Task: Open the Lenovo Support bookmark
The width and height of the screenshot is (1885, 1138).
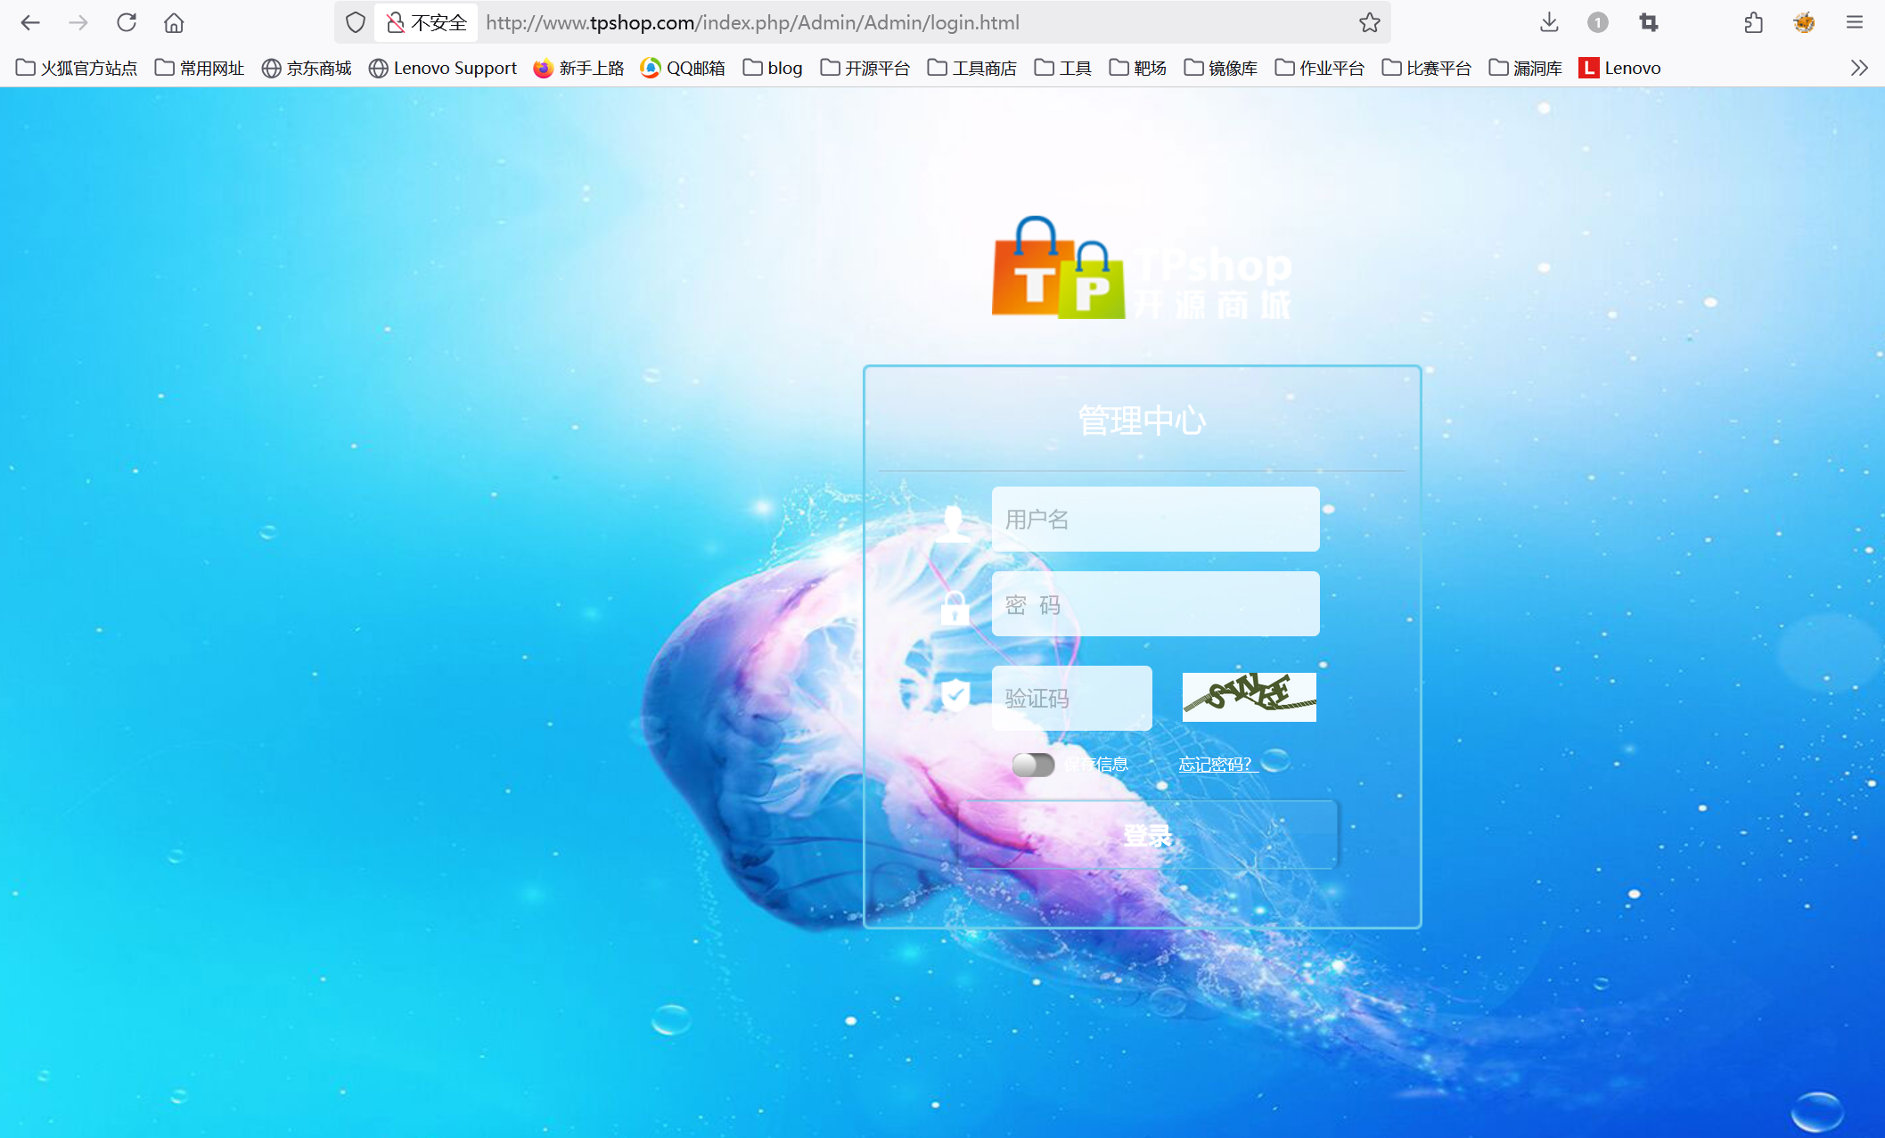Action: click(443, 68)
